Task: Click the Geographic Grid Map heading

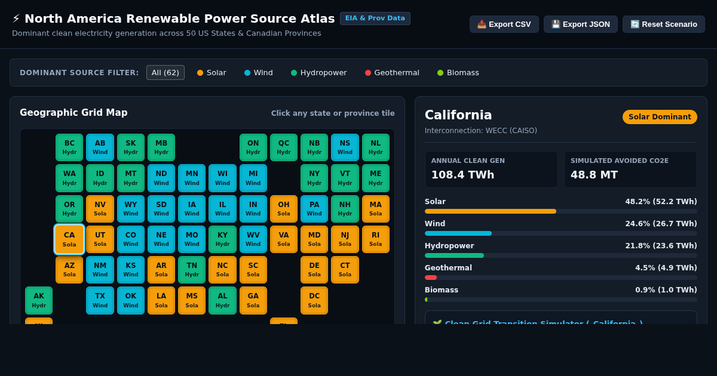Action: click(73, 113)
